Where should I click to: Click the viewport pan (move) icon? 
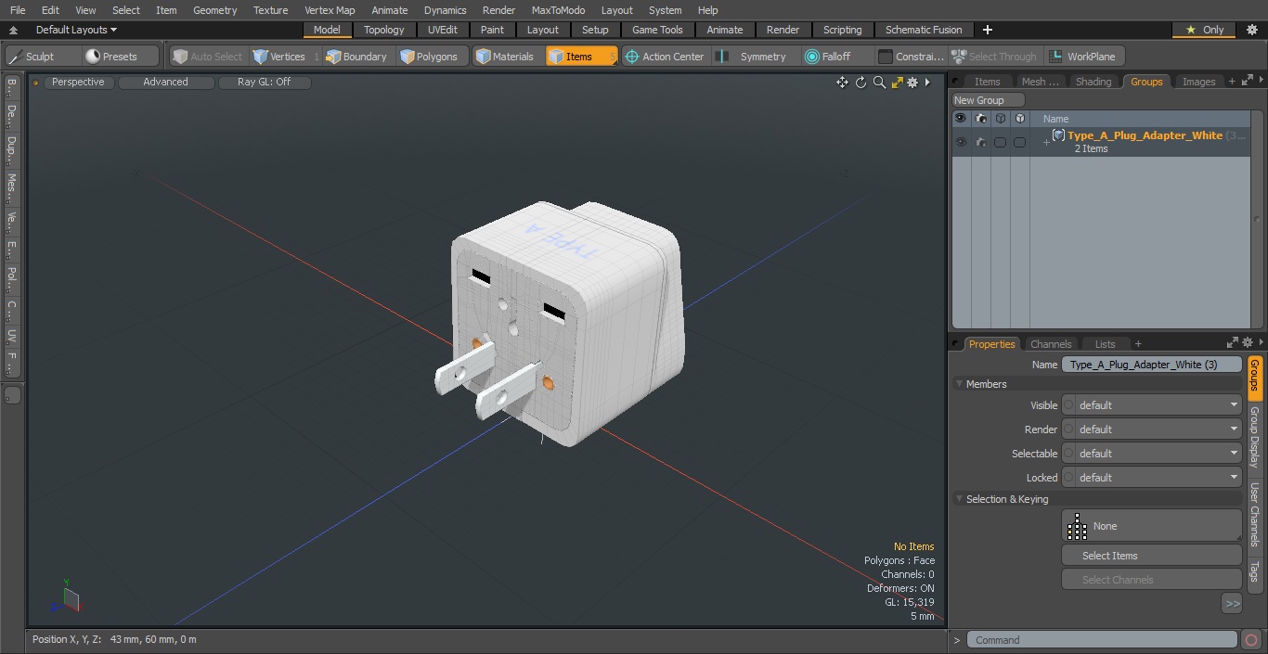tap(842, 83)
